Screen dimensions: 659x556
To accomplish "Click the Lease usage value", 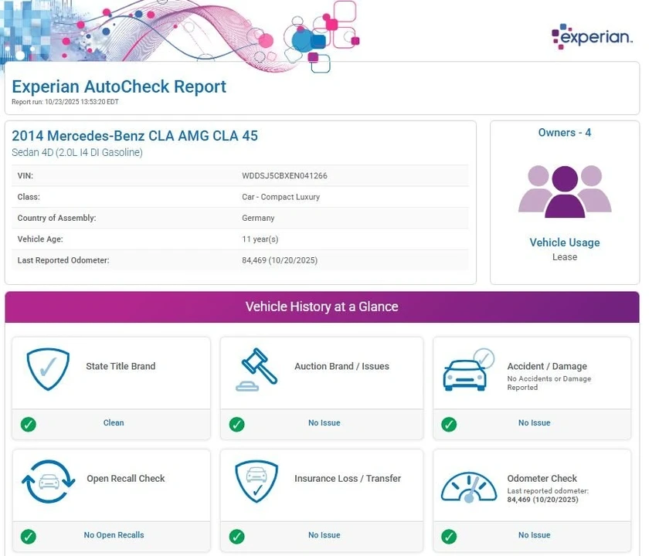I will pyautogui.click(x=565, y=257).
